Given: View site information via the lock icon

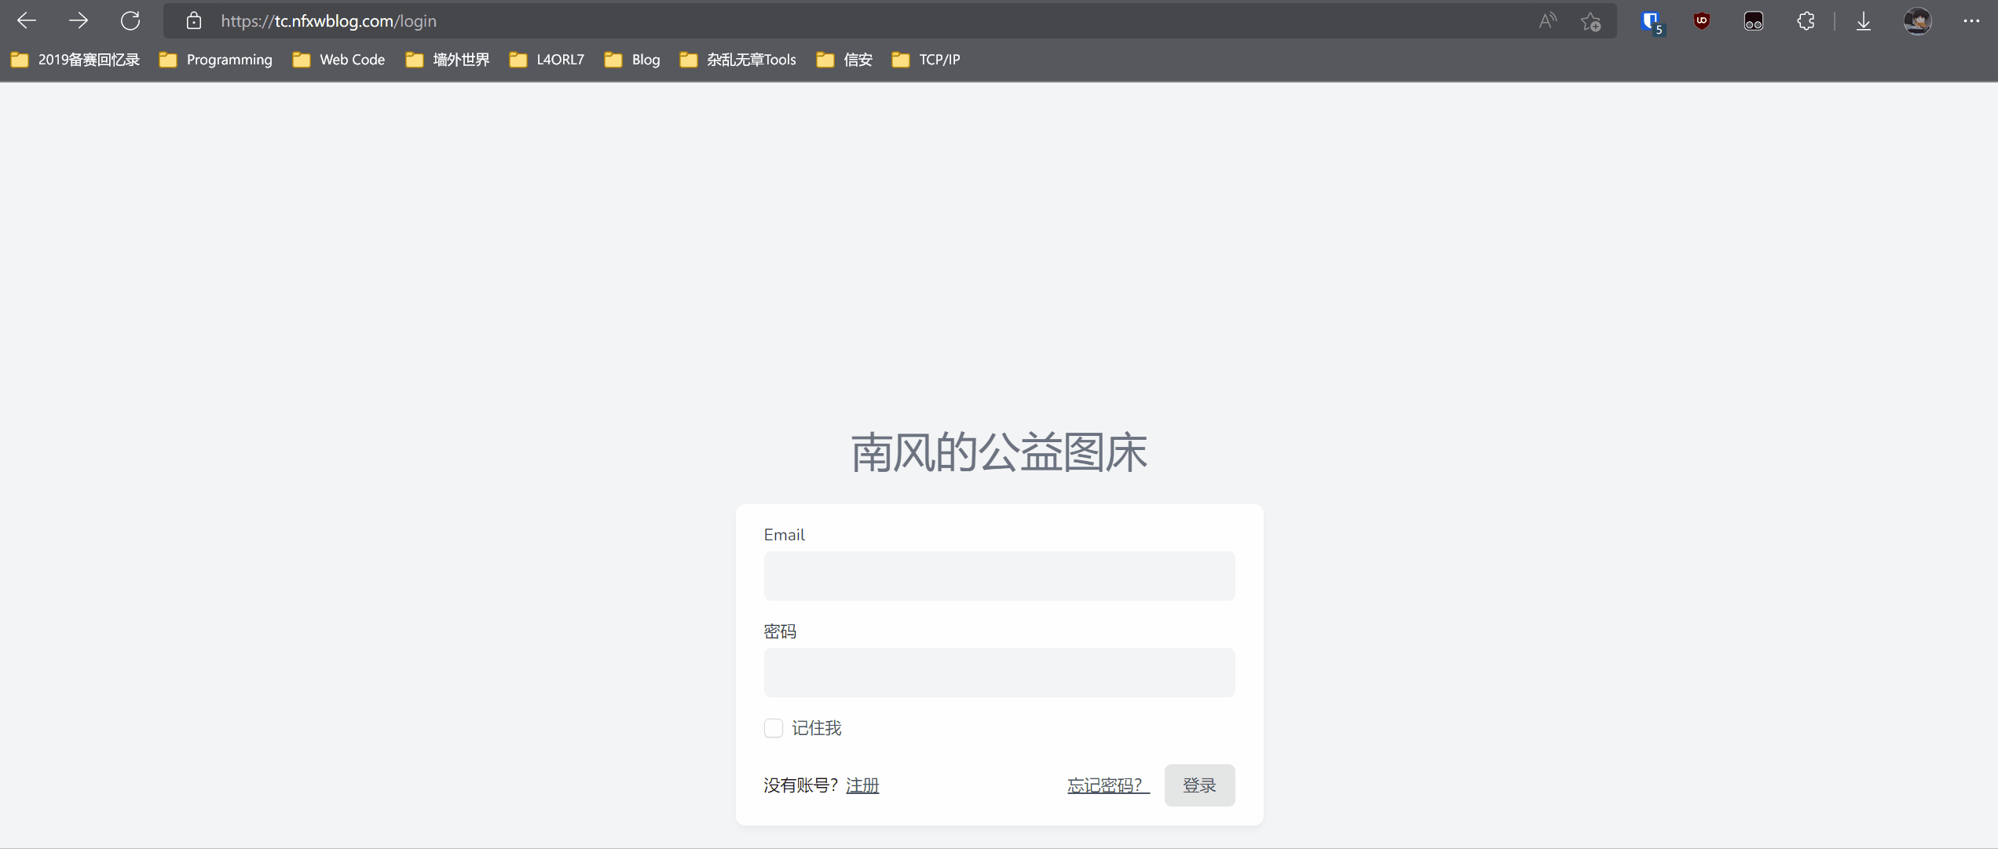Looking at the screenshot, I should click(x=193, y=21).
